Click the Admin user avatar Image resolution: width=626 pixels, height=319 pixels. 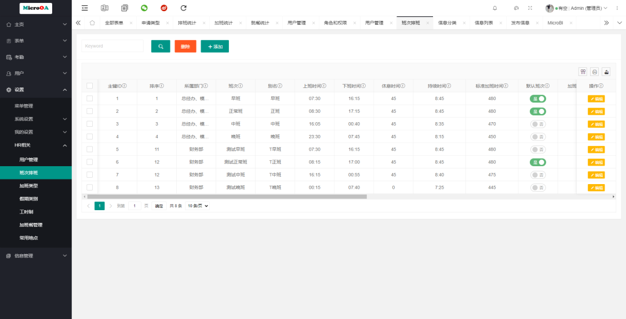pyautogui.click(x=549, y=8)
